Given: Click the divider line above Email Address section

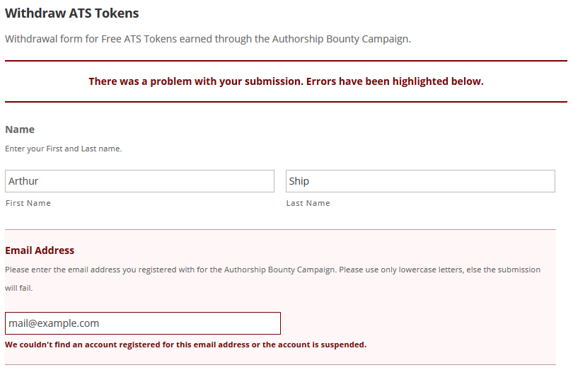Looking at the screenshot, I should pos(280,229).
